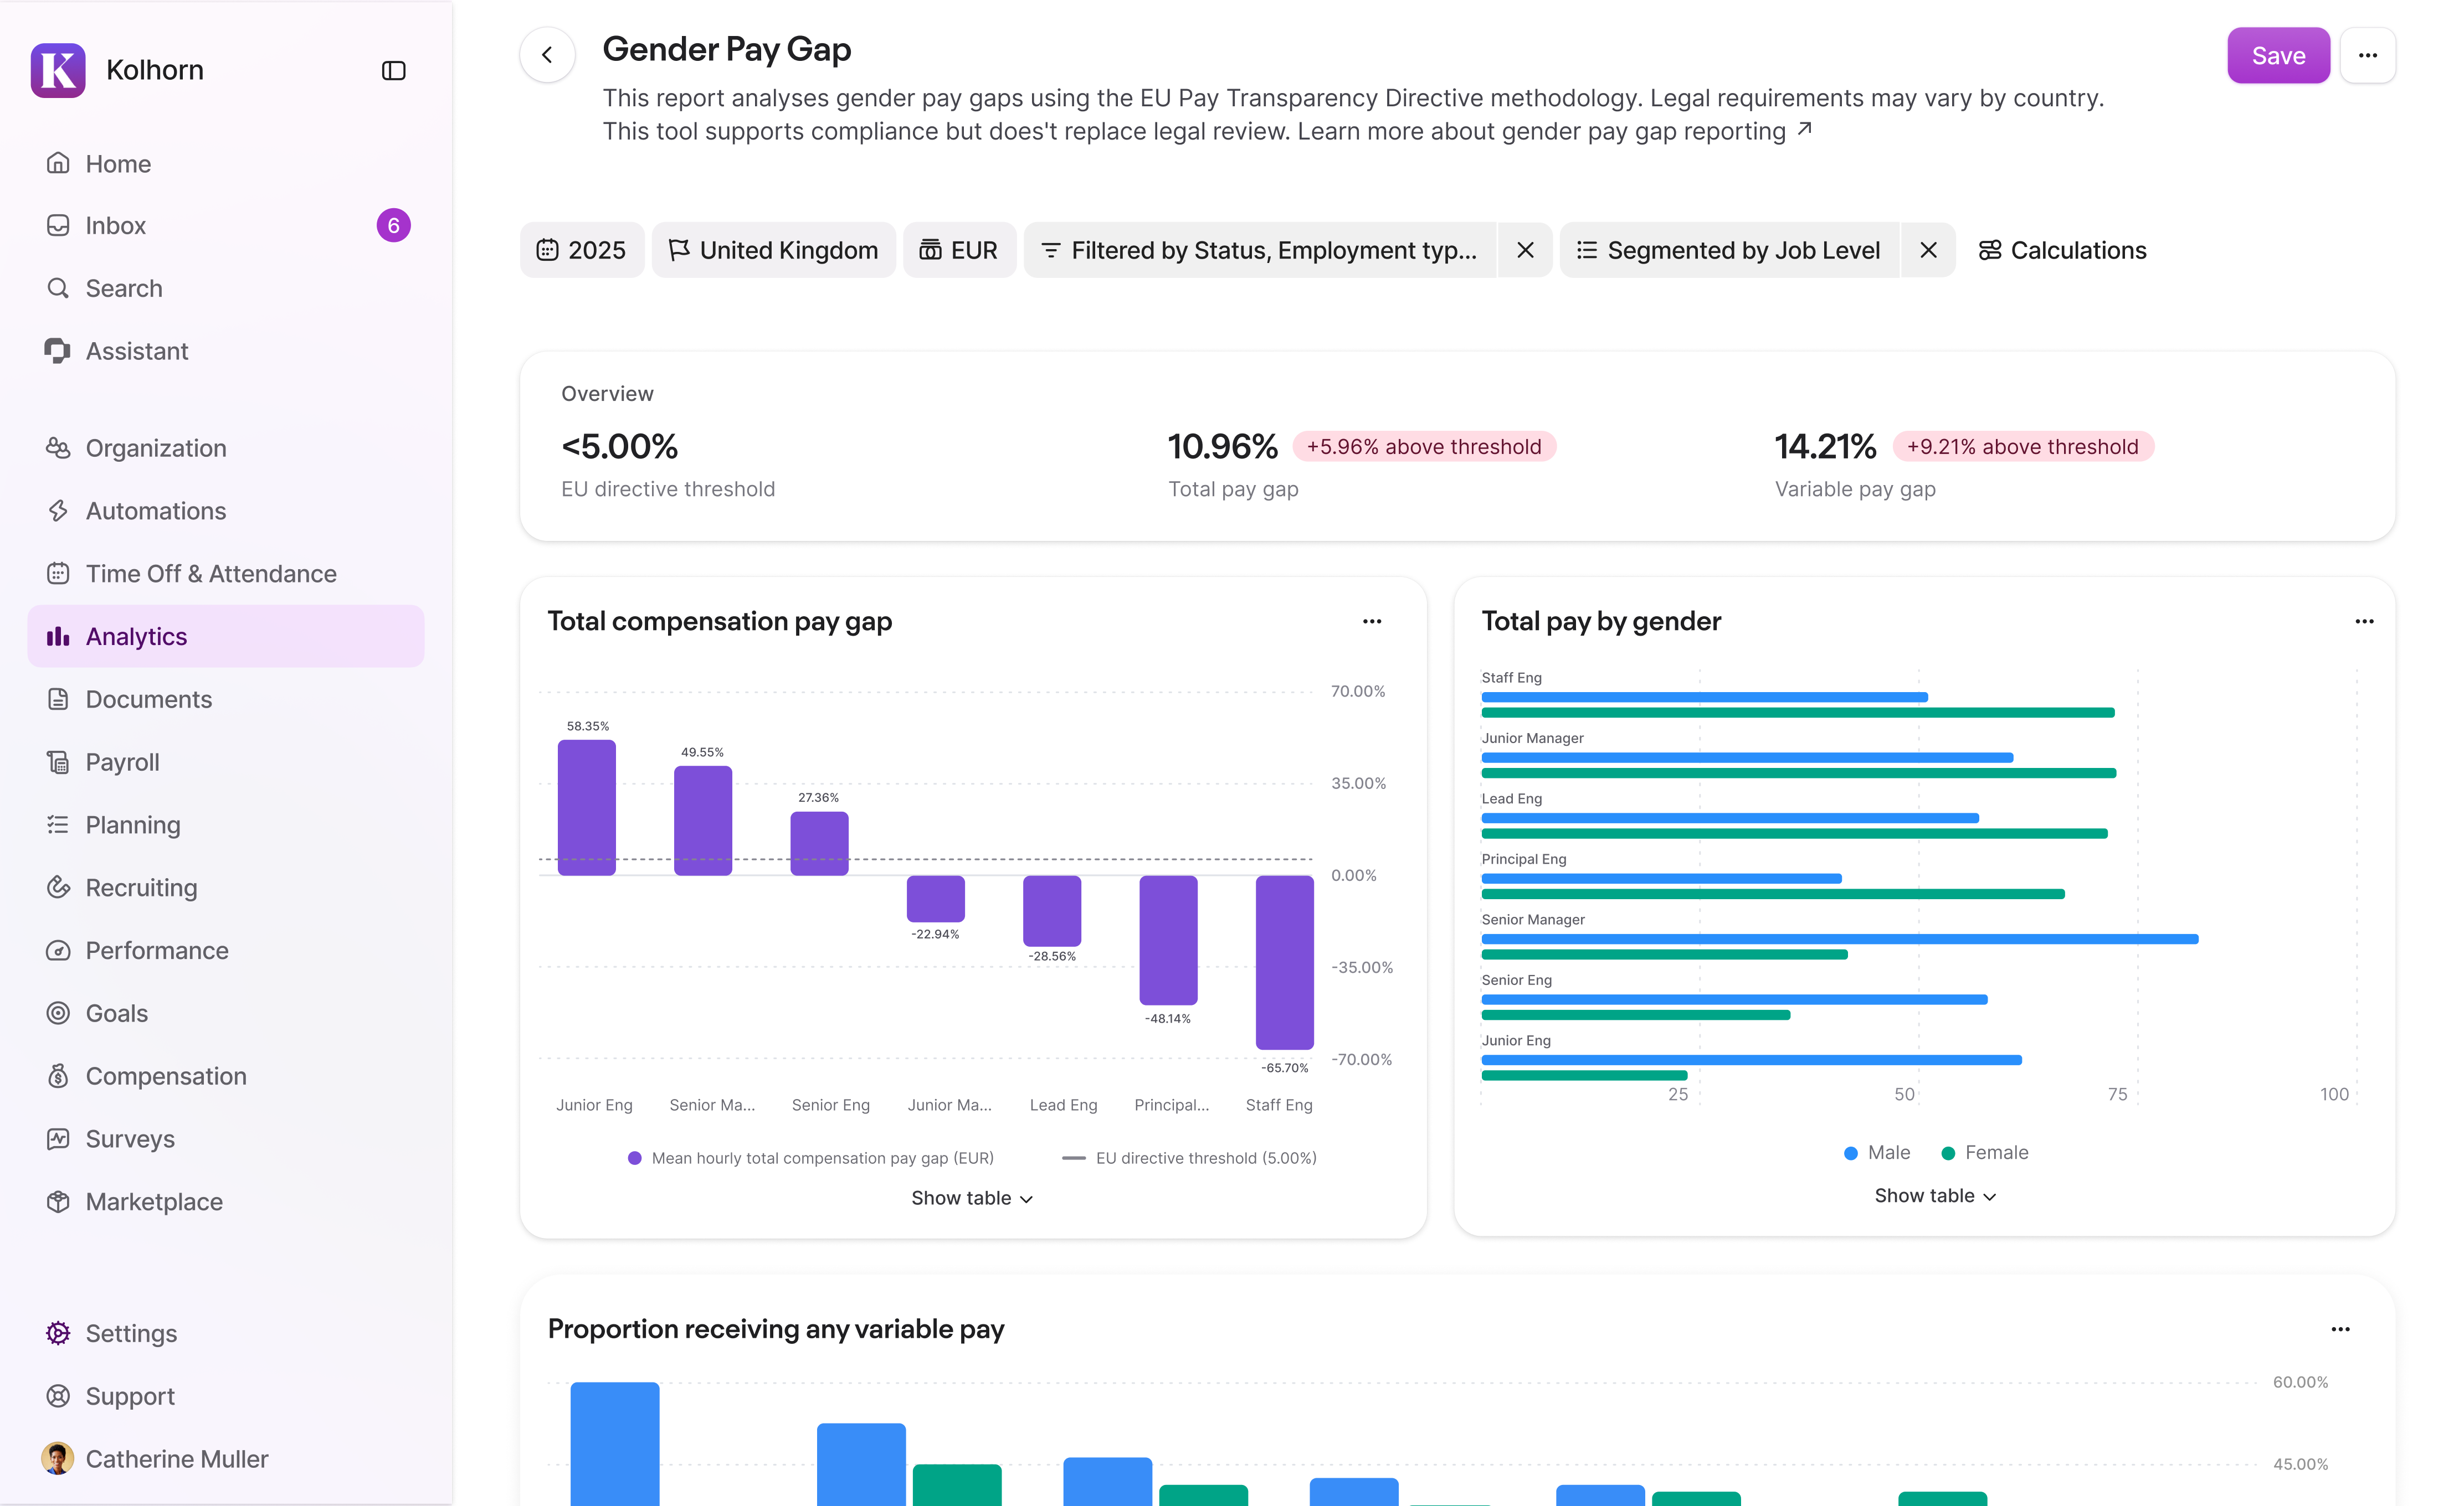This screenshot has width=2464, height=1506.
Task: Open Calculations settings
Action: 2062,250
